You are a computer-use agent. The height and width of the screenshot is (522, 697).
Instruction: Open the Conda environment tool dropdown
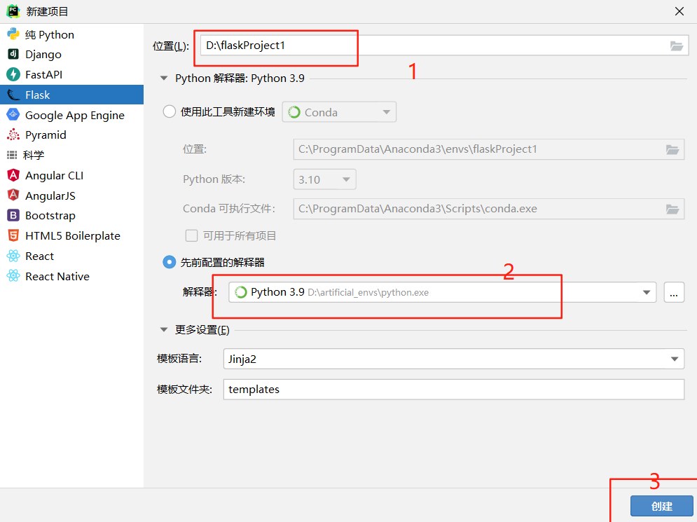click(x=339, y=112)
